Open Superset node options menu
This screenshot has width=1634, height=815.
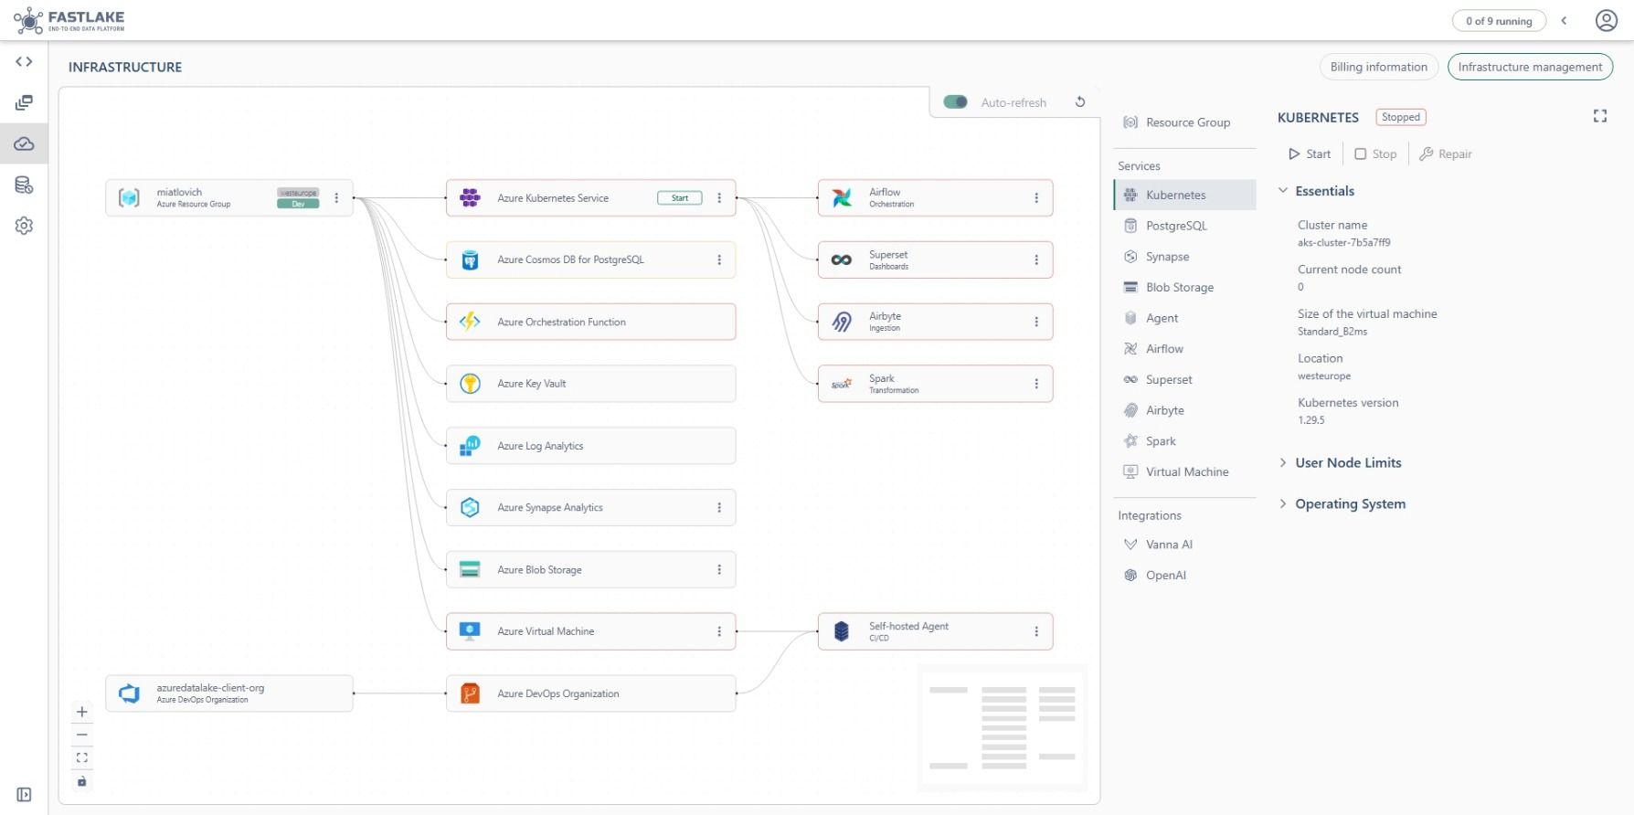[1036, 260]
